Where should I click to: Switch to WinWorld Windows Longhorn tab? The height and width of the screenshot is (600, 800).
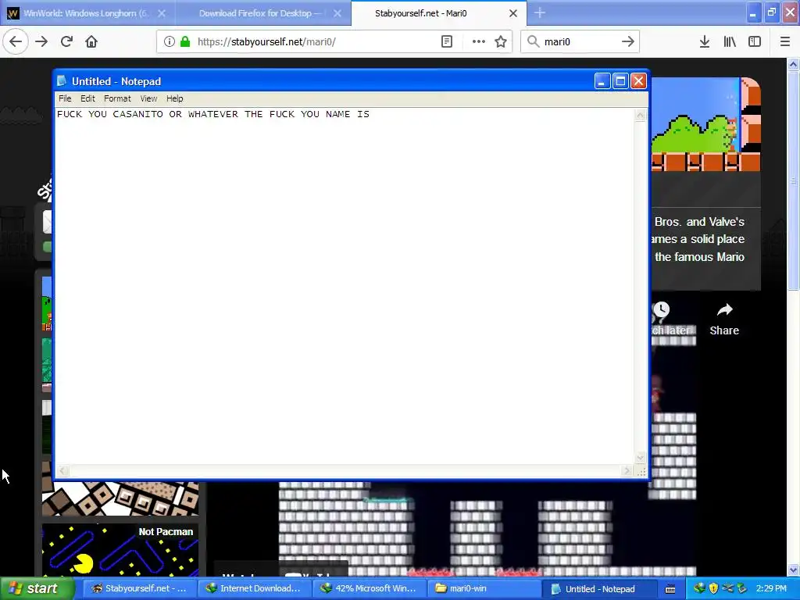pos(87,13)
